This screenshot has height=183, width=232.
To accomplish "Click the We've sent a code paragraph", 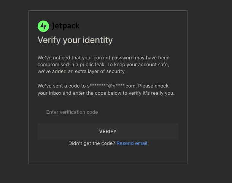I will pos(106,89).
